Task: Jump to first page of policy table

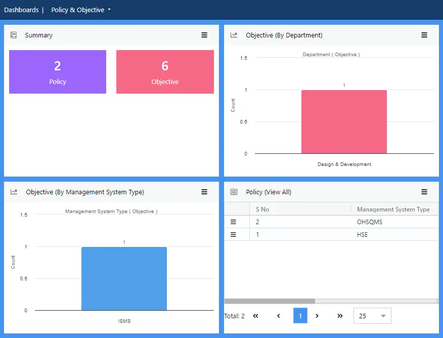Action: point(255,316)
